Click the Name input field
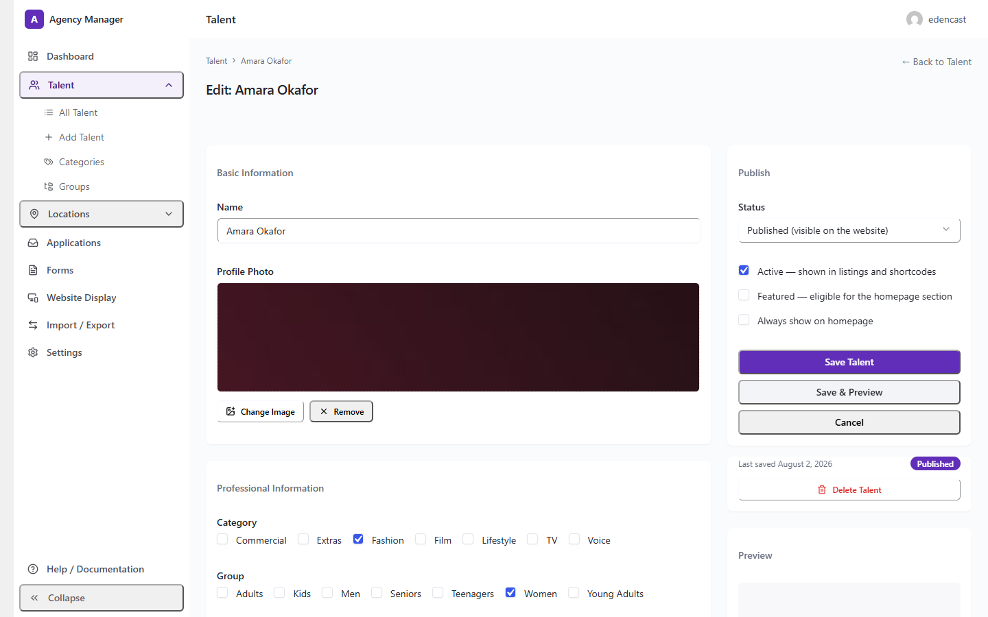This screenshot has height=617, width=988. tap(458, 231)
